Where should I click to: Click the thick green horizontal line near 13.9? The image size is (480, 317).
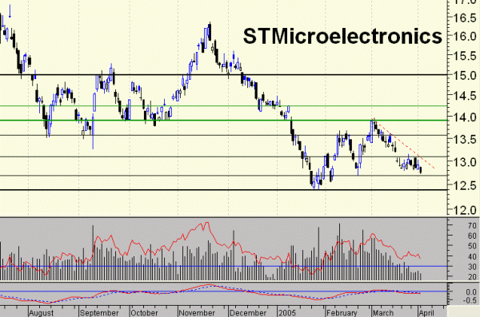coord(223,120)
